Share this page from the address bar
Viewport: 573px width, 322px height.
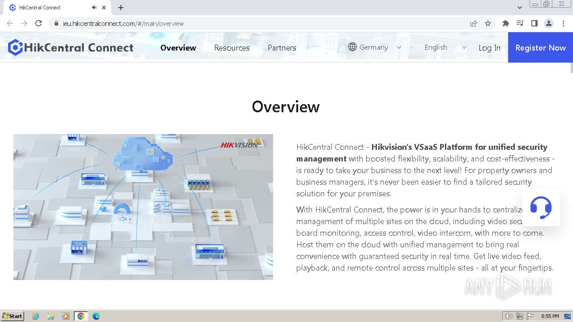(474, 23)
